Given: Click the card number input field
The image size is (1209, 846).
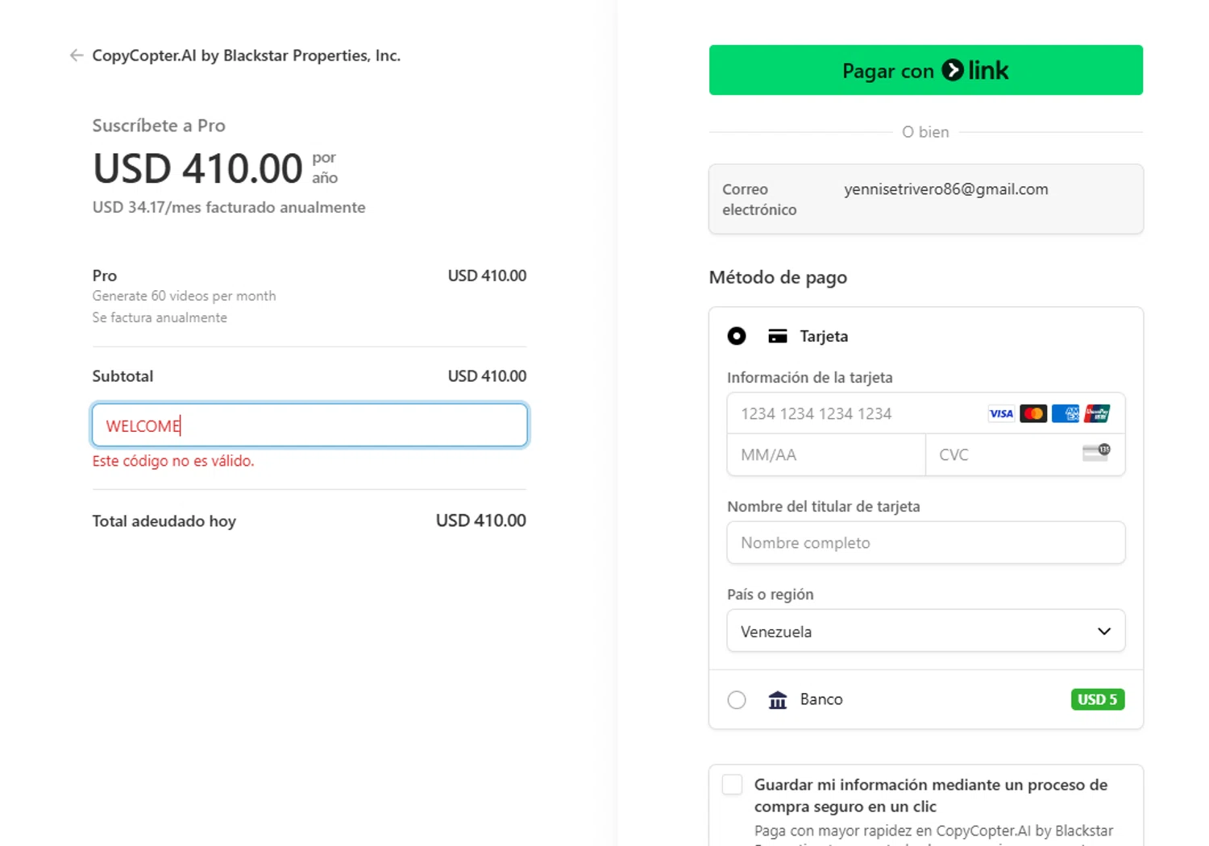Looking at the screenshot, I should coord(926,413).
